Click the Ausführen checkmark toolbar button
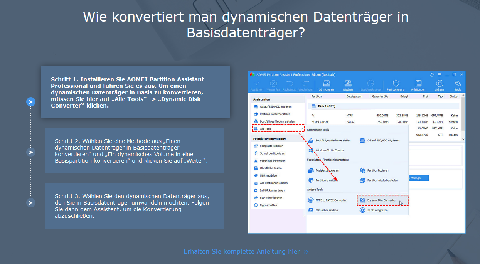This screenshot has height=264, width=480. click(257, 85)
